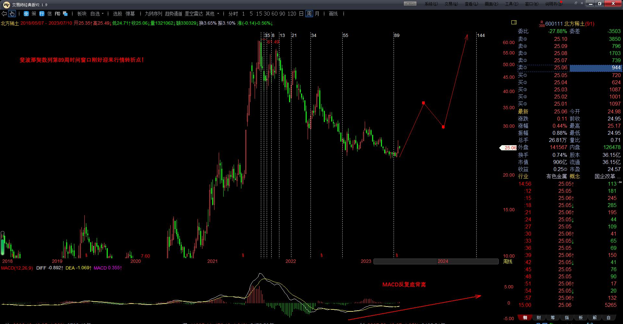The image size is (623, 324).
Task: Open the 查看(L) menu
Action: point(471,4)
